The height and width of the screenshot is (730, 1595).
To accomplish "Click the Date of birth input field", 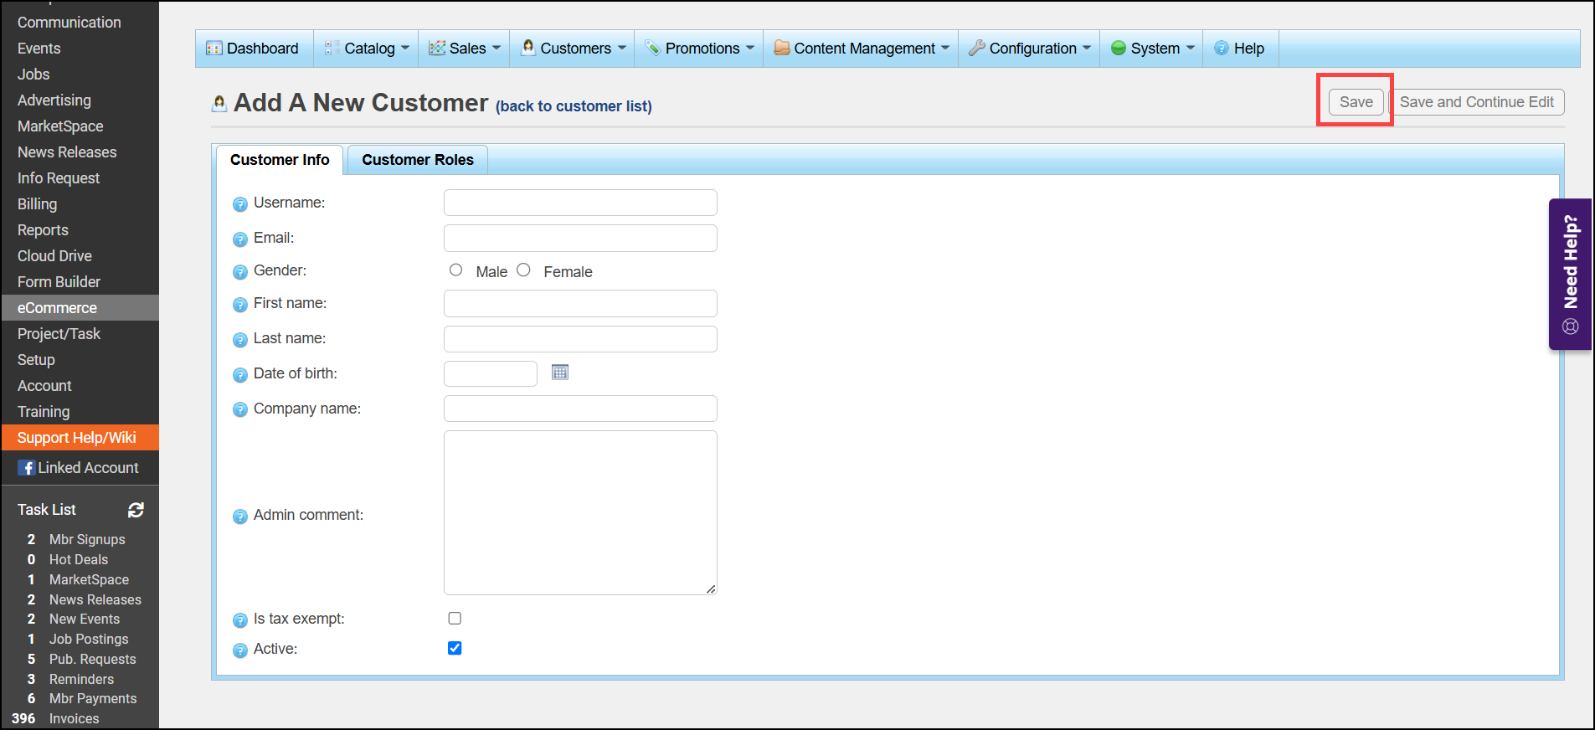I will point(491,373).
